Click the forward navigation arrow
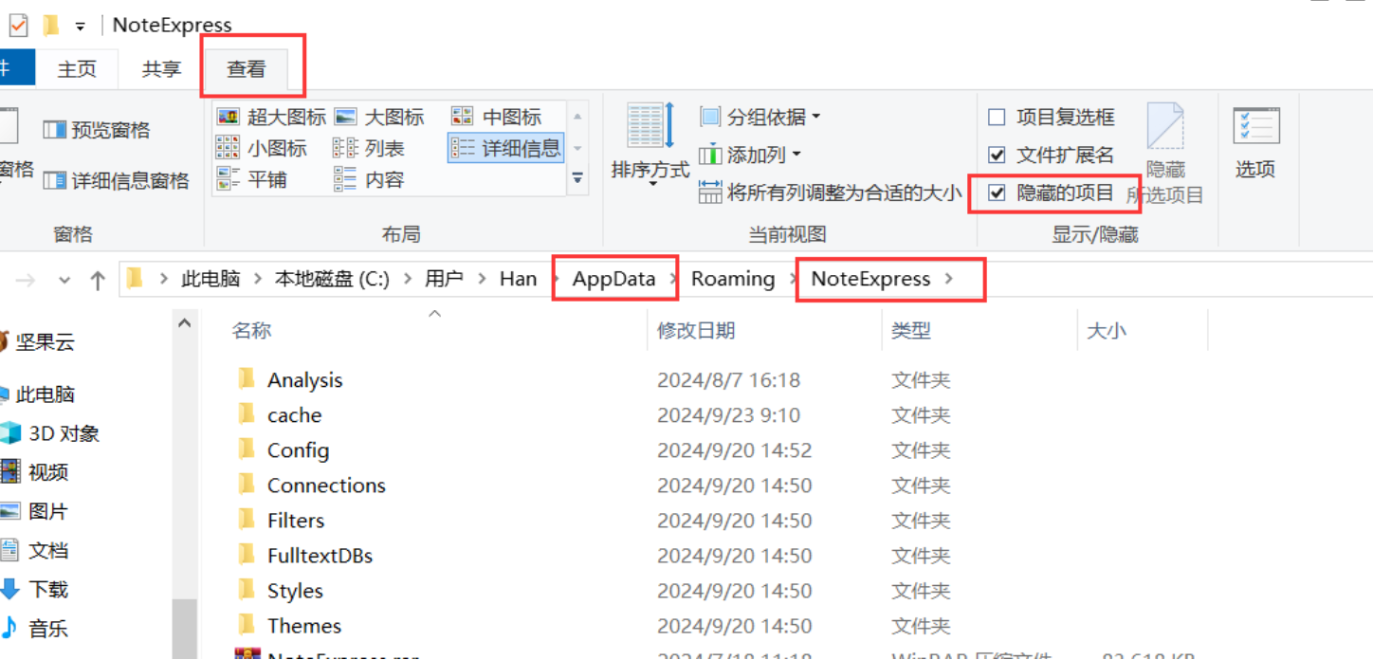 click(x=26, y=280)
